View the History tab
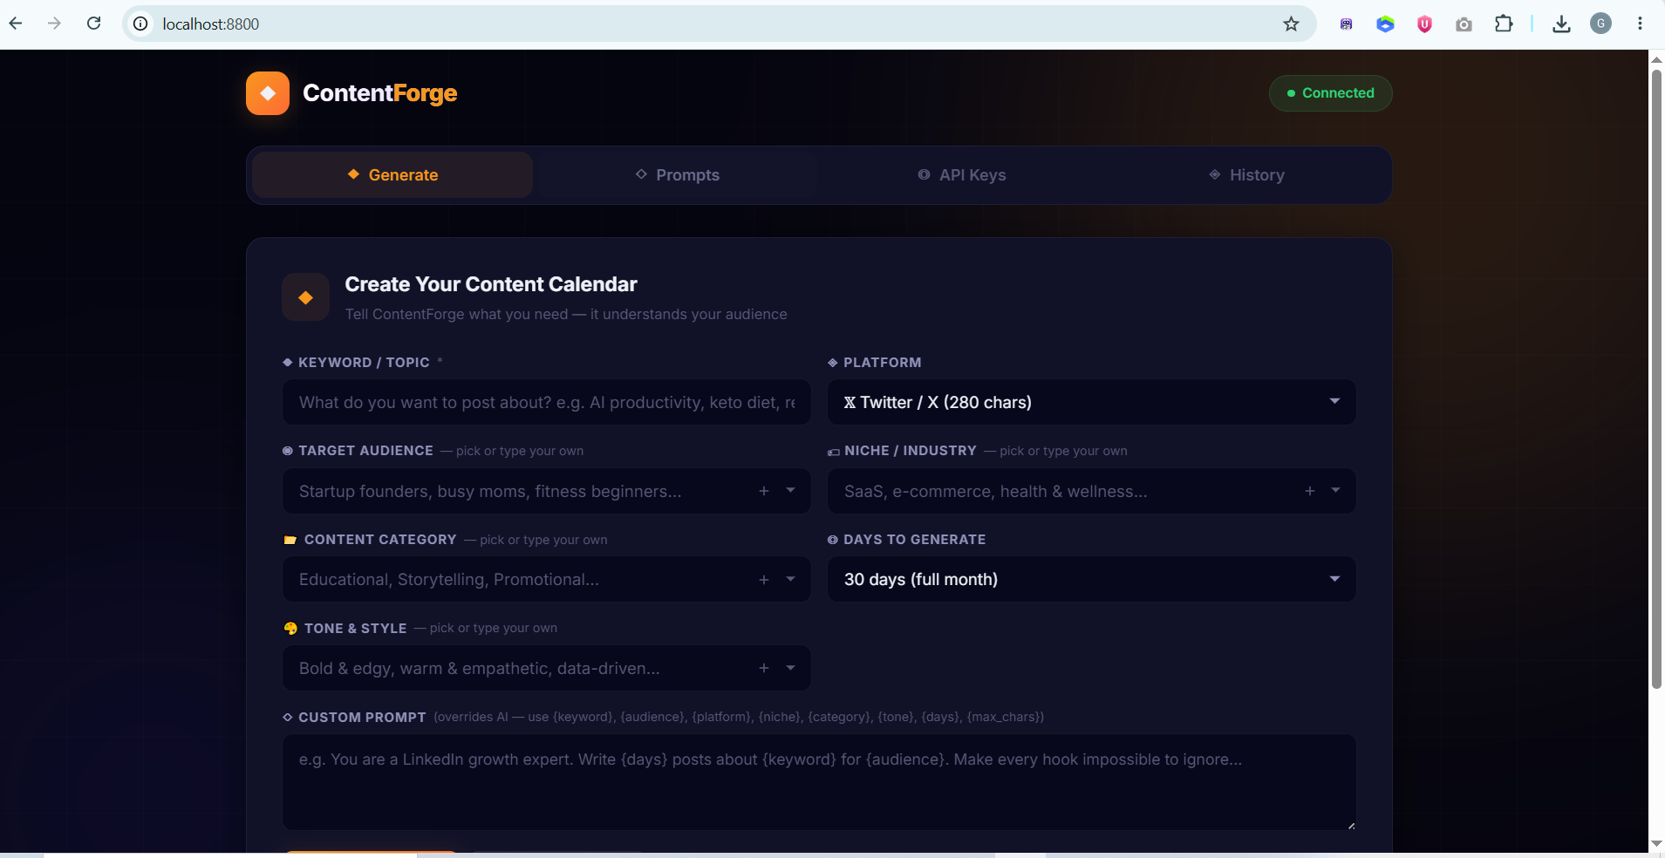This screenshot has height=858, width=1665. tap(1245, 175)
